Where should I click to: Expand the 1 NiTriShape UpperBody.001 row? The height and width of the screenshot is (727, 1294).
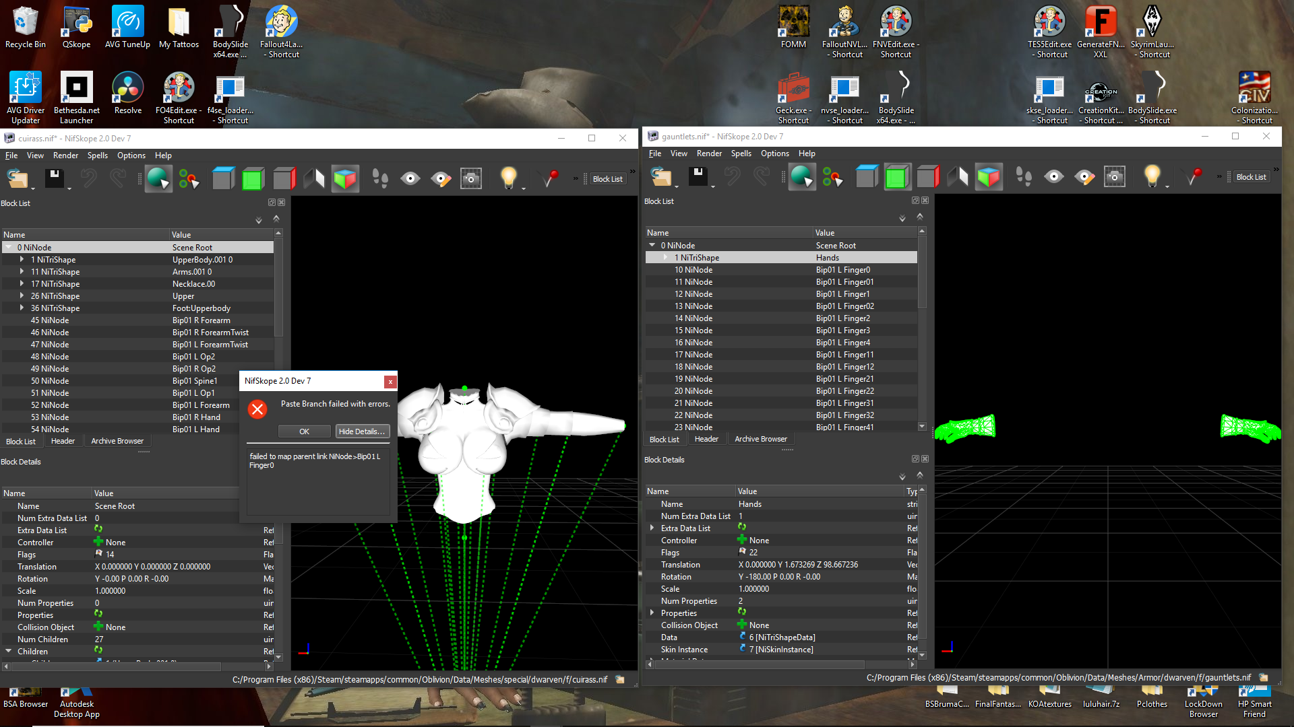coord(22,260)
